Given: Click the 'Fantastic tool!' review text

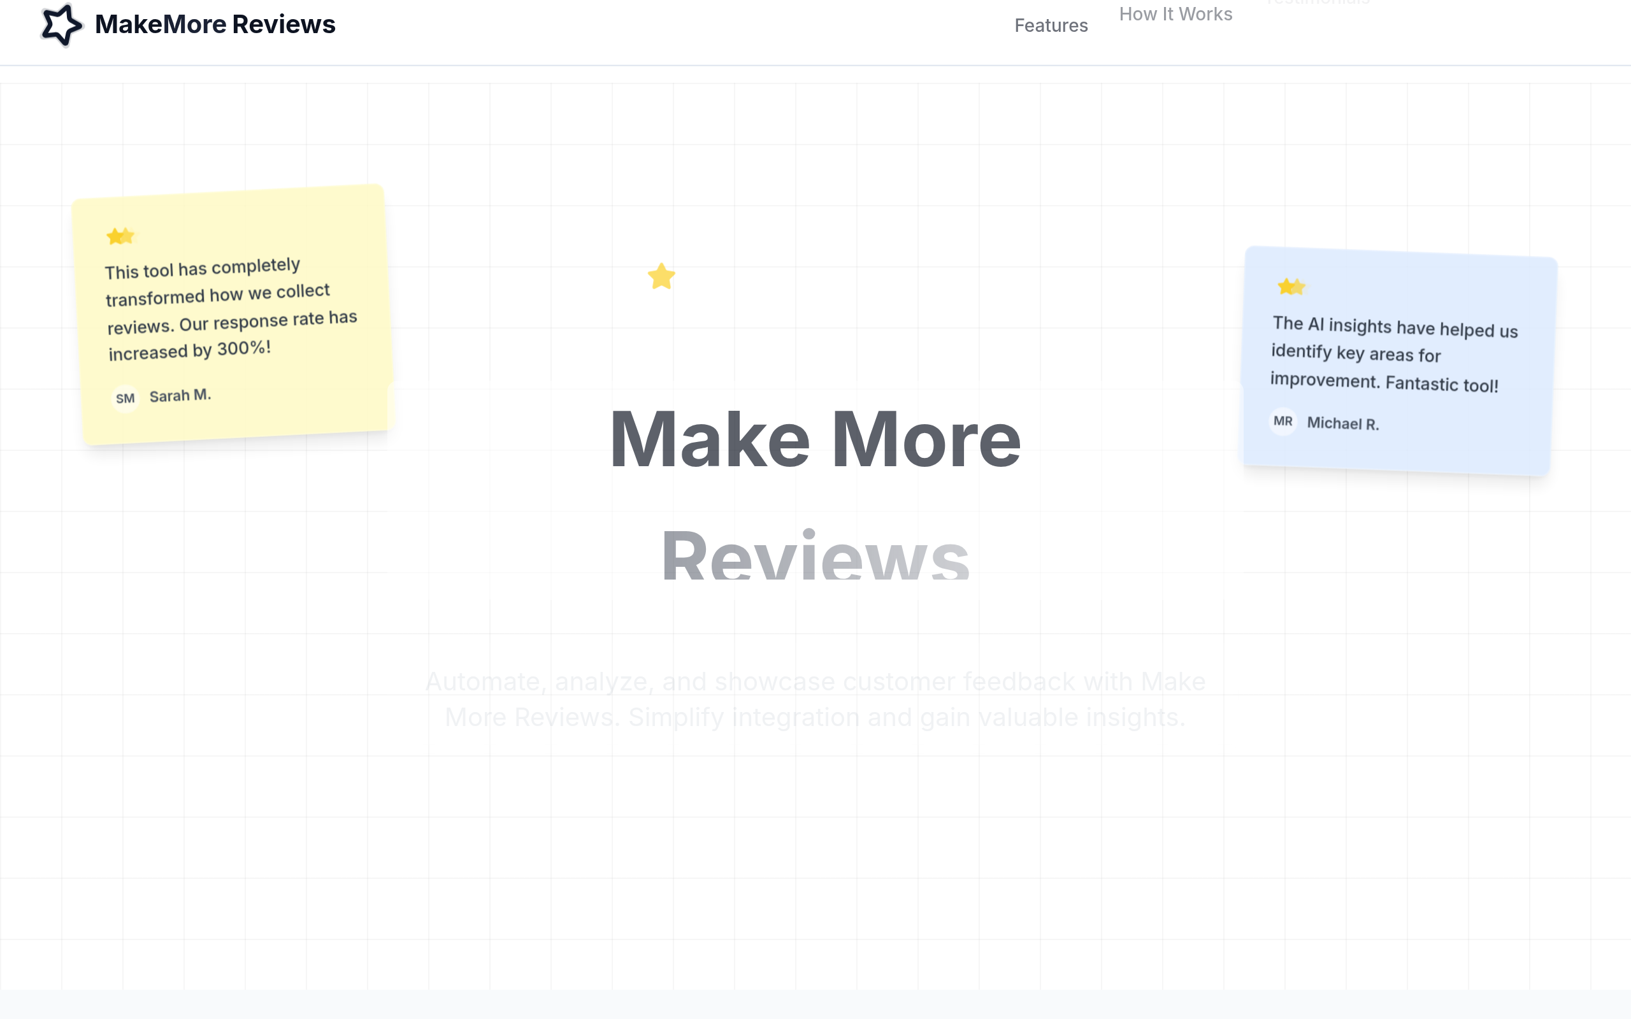Looking at the screenshot, I should point(1442,384).
